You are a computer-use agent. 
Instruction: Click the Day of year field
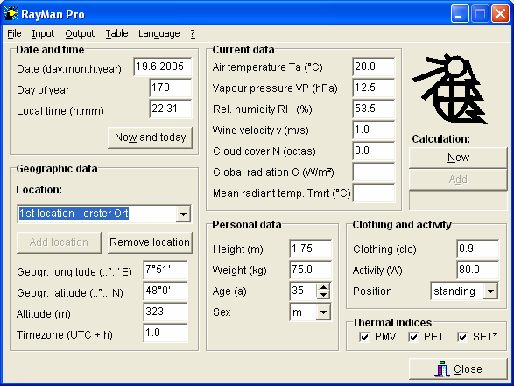coord(171,88)
